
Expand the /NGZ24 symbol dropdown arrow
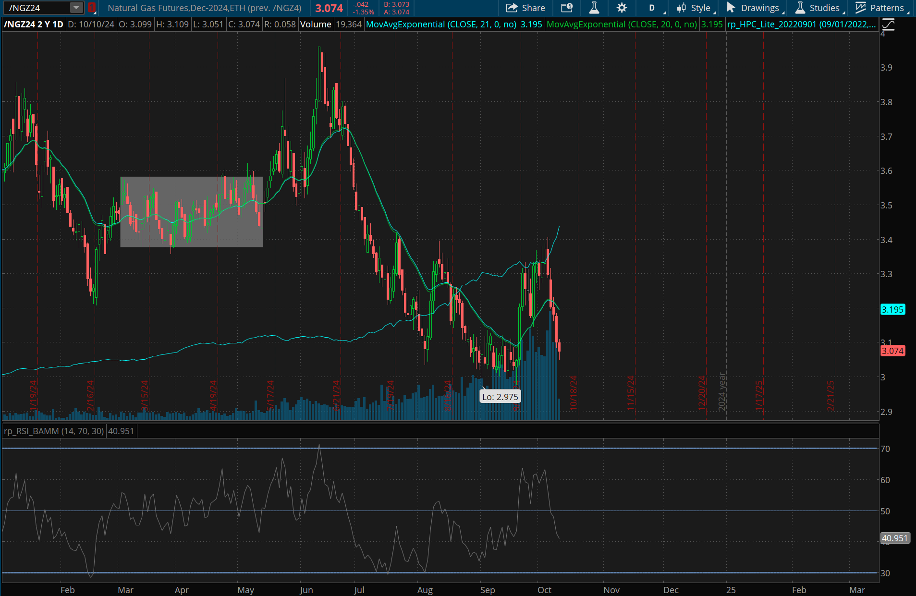(x=76, y=8)
